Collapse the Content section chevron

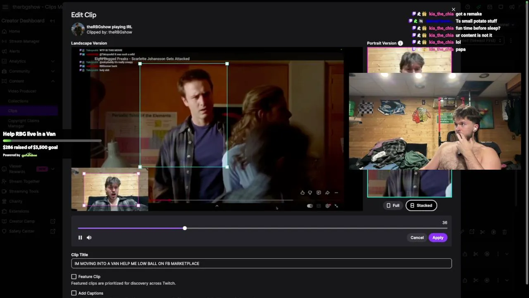click(x=53, y=81)
